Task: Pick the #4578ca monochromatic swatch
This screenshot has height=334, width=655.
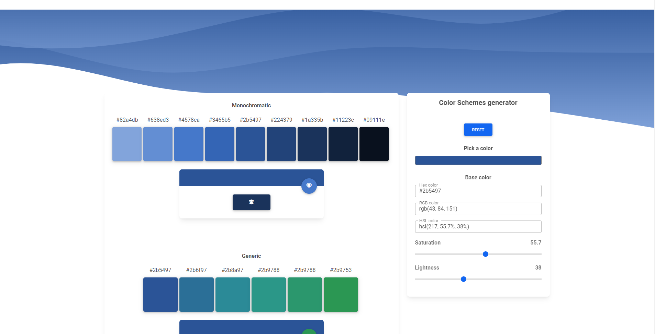Action: tap(189, 144)
